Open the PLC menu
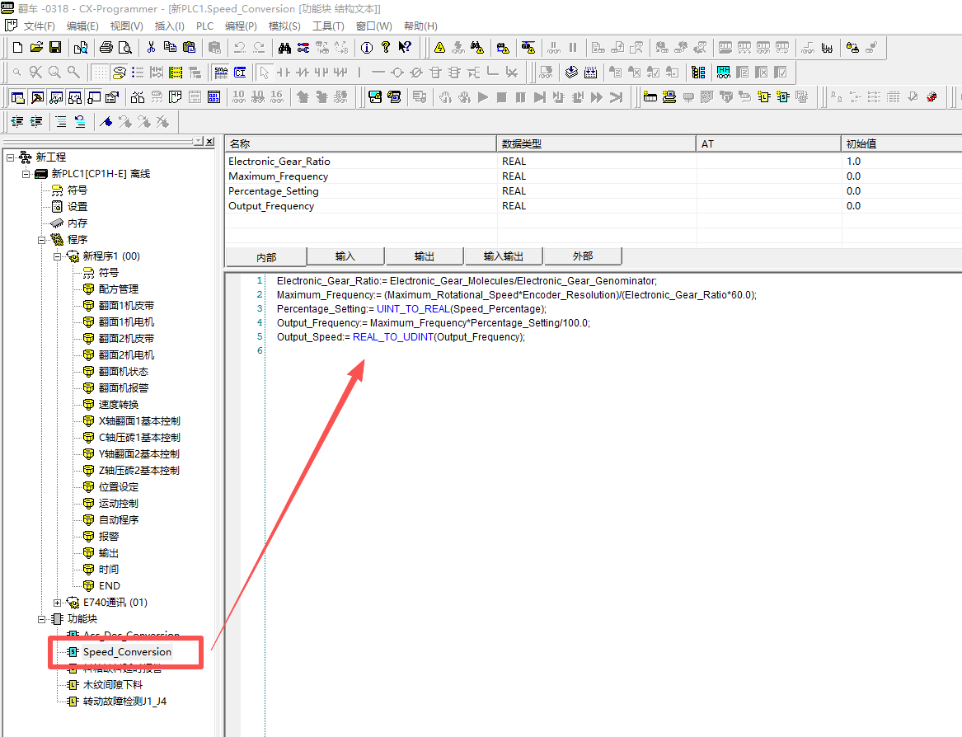 [204, 26]
